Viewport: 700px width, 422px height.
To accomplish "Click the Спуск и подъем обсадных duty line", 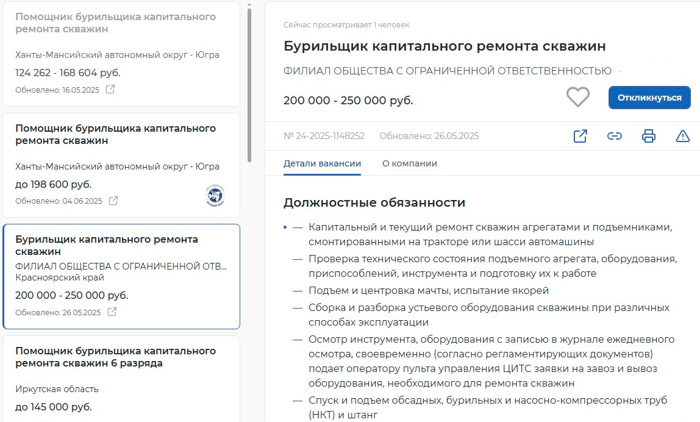I will click(488, 407).
